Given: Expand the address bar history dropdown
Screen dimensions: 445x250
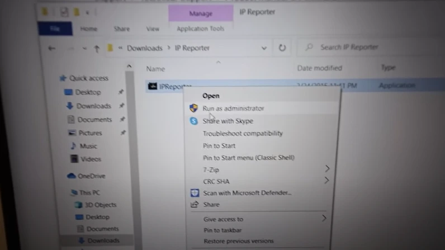Looking at the screenshot, I should point(264,48).
